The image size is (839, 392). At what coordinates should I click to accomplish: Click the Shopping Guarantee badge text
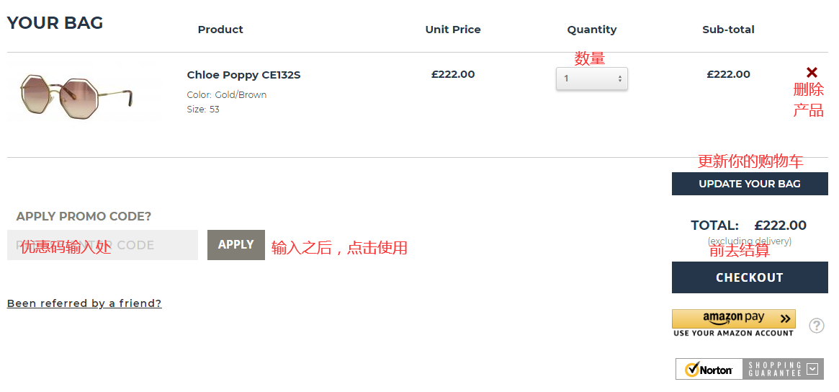click(774, 370)
